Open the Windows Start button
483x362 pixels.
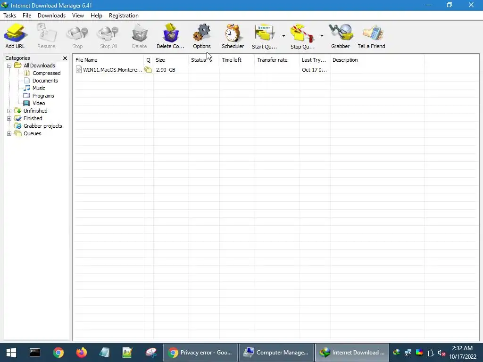pyautogui.click(x=11, y=353)
